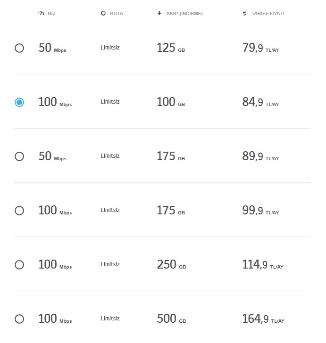Click the TARİFE FİYATI column header
The height and width of the screenshot is (343, 326).
267,14
